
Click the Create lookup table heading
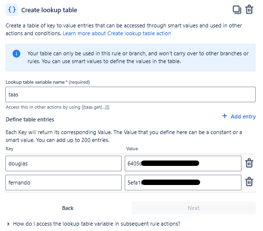(49, 10)
